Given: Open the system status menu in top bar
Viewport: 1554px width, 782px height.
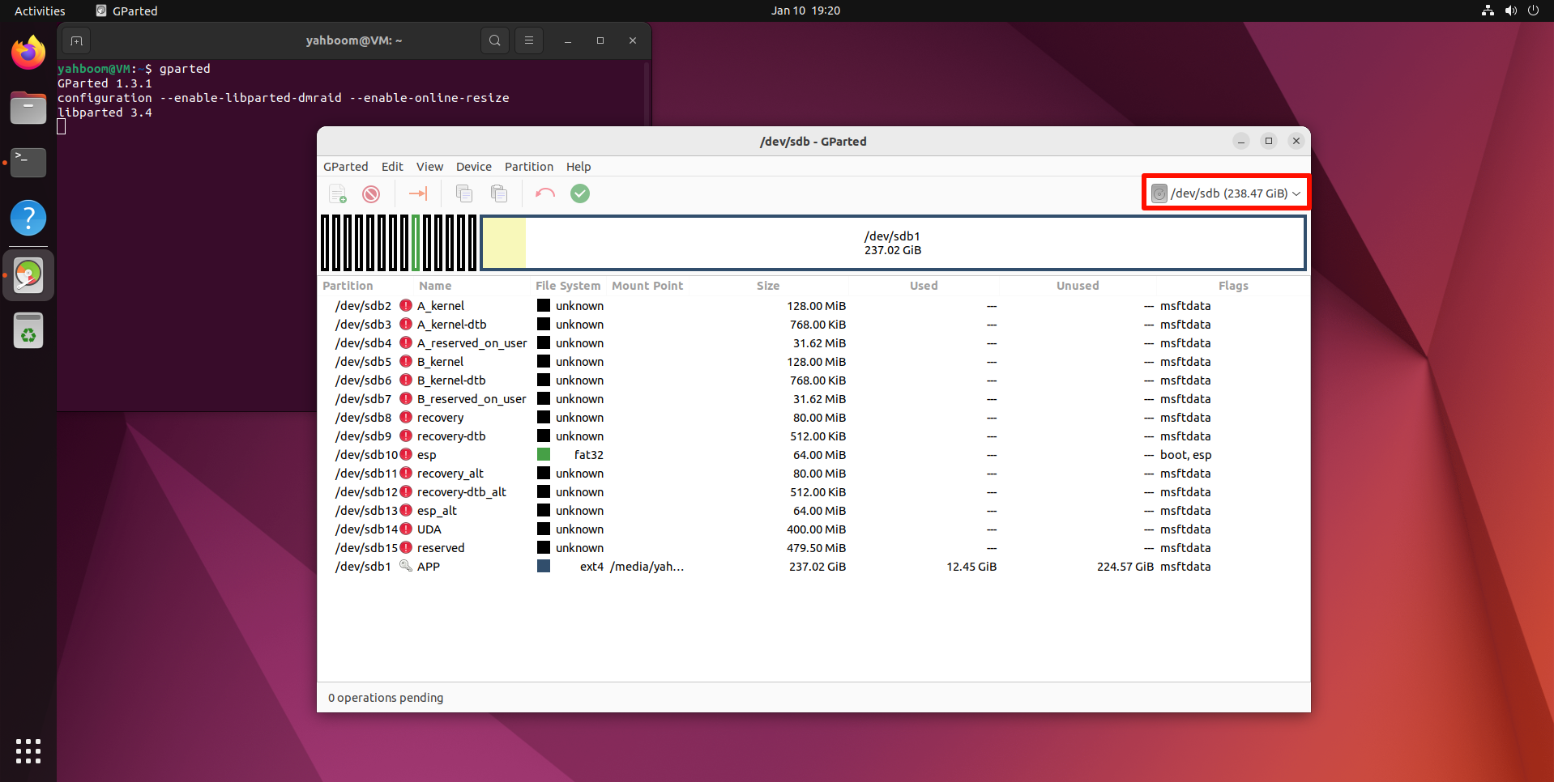Looking at the screenshot, I should click(x=1509, y=11).
